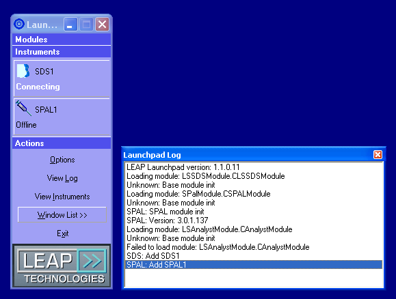Select log line 'Loading module: LSAnalystModule.CAnalystModule'

(254, 229)
